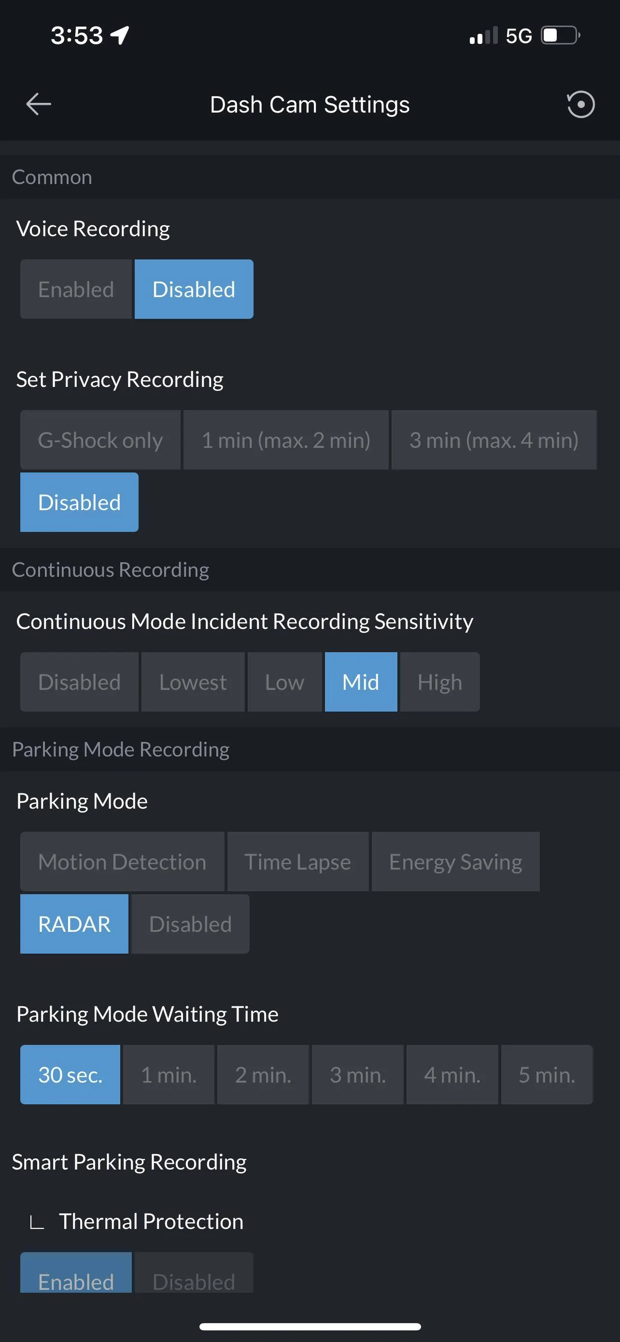
Task: Select 1 min (max. 2 min) option
Action: (286, 440)
